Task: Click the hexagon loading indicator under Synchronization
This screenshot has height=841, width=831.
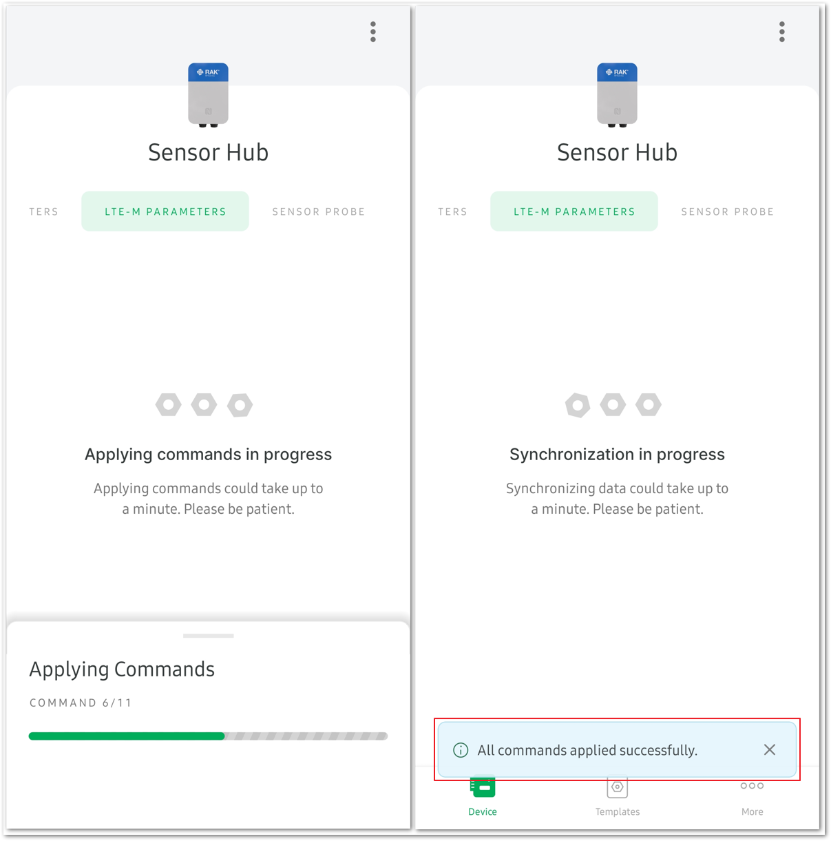Action: click(x=613, y=405)
